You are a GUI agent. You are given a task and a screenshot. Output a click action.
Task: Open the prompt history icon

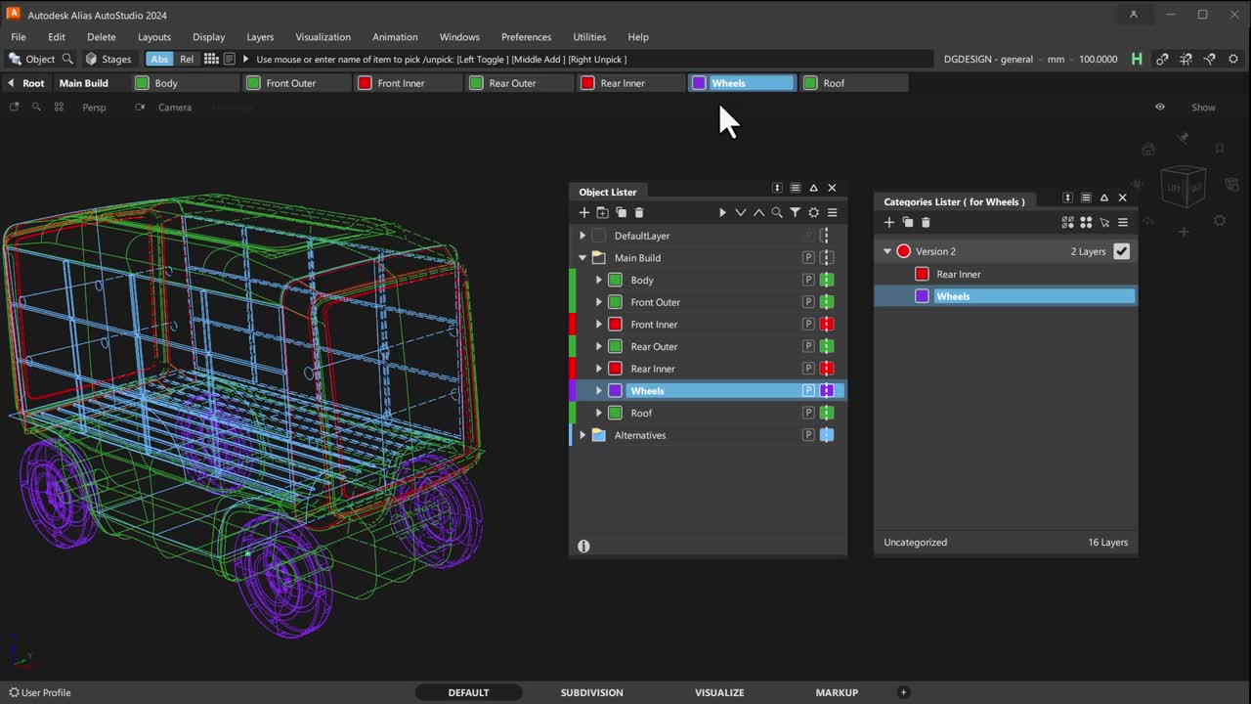tap(230, 59)
